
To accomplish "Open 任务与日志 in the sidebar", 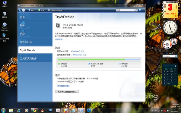I will [x=35, y=42].
